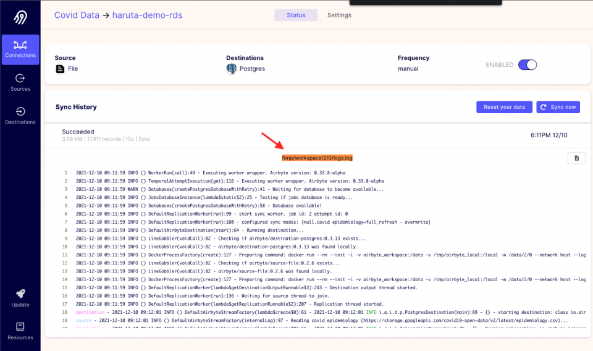Click the Sync History heading
Image resolution: width=593 pixels, height=351 pixels.
pyautogui.click(x=76, y=107)
